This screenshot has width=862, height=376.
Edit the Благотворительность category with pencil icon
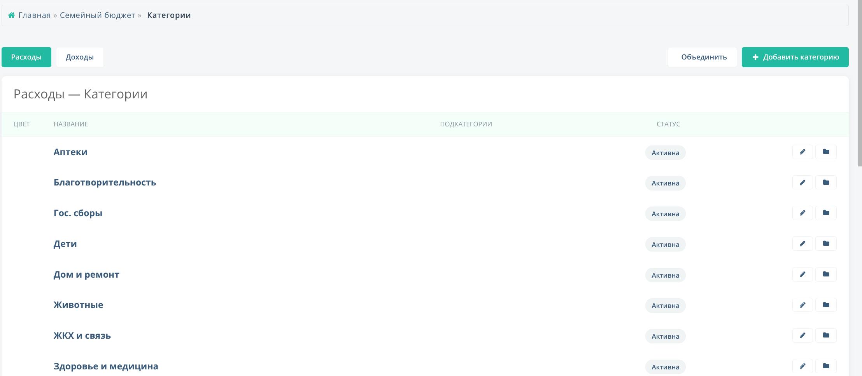point(802,182)
